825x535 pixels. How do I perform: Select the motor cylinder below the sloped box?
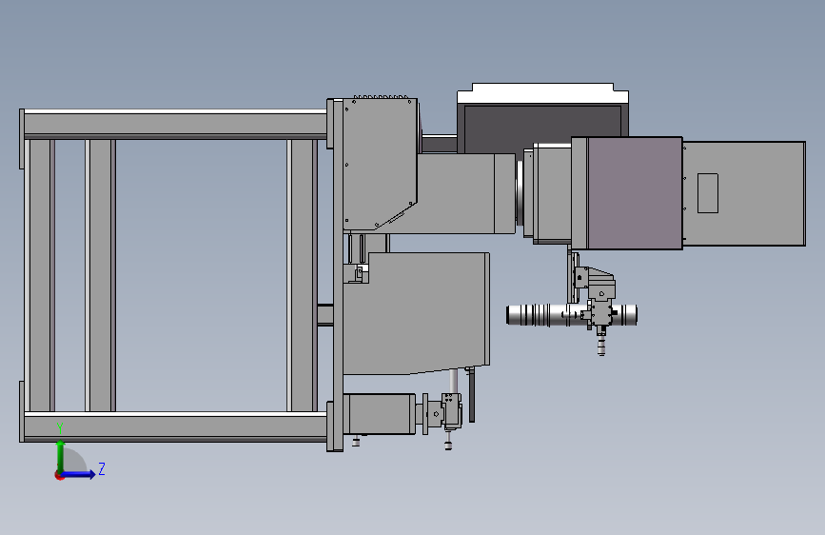click(380, 414)
